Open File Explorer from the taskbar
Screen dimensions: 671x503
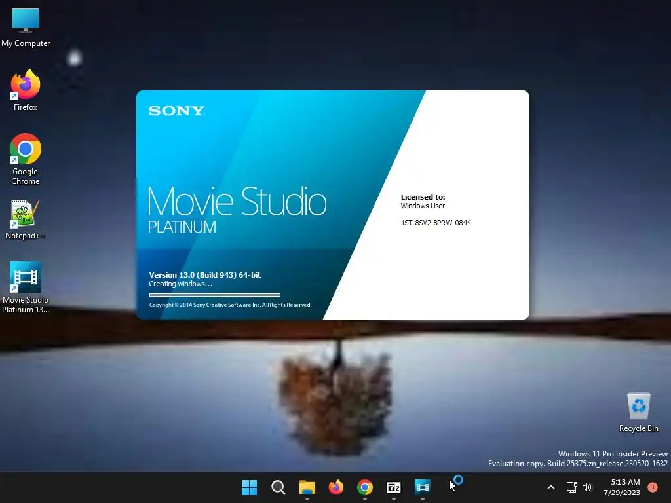coord(307,487)
